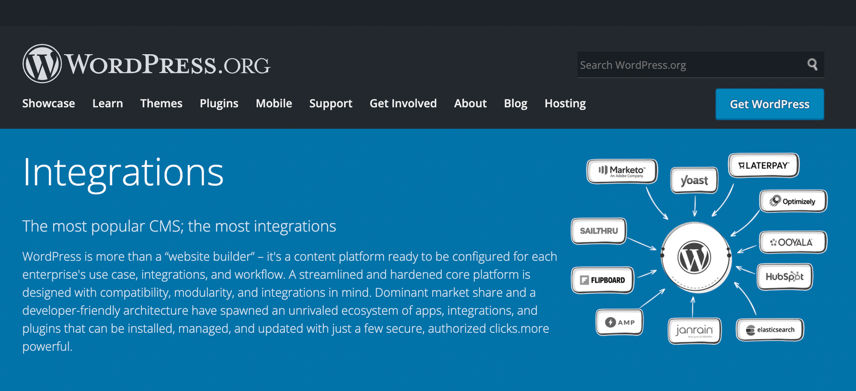This screenshot has height=391, width=856.
Task: Open the Hosting page
Action: pyautogui.click(x=565, y=103)
